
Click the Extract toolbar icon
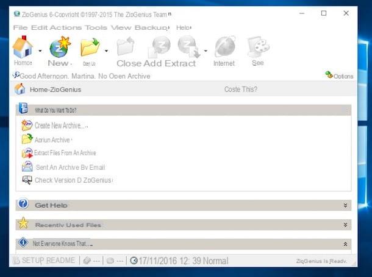(x=189, y=47)
